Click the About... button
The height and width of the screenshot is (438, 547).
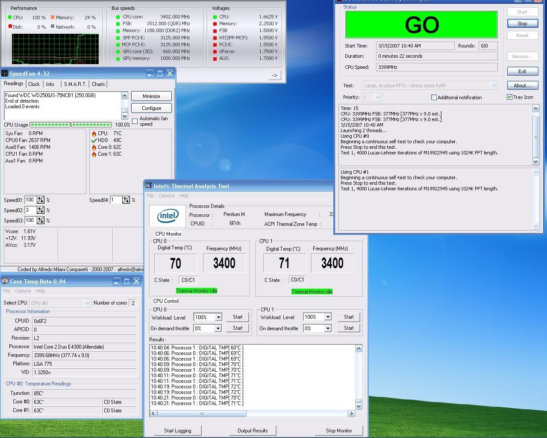(x=522, y=86)
